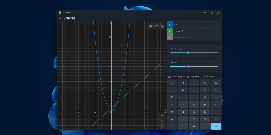Click the square root key
Image resolution: width=271 pixels, height=135 pixels.
point(172,97)
